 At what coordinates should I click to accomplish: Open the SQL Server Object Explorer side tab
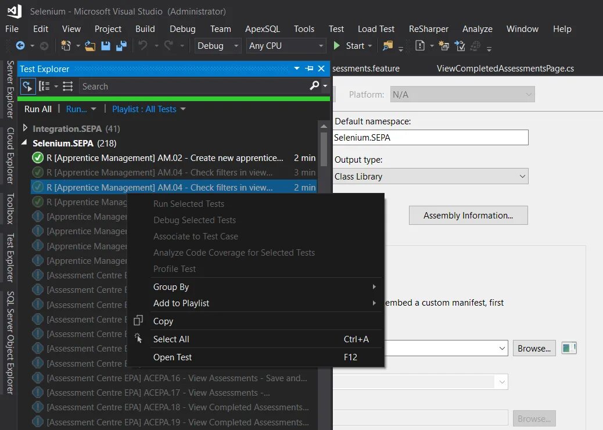click(10, 342)
